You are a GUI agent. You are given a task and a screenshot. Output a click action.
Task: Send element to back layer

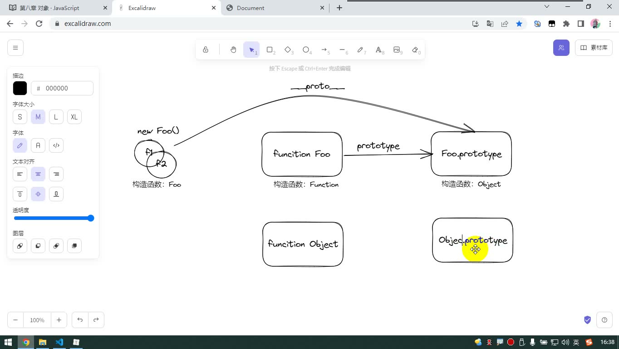tap(20, 246)
